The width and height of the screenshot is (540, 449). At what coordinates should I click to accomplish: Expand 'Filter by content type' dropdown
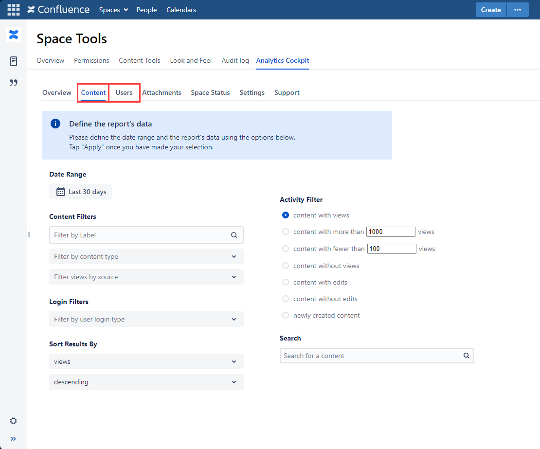click(x=146, y=256)
